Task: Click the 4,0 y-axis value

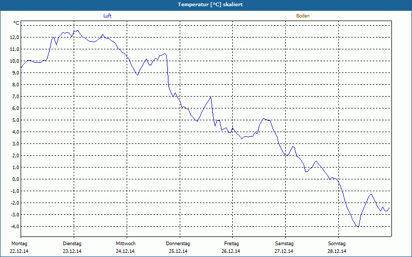Action: coord(15,132)
